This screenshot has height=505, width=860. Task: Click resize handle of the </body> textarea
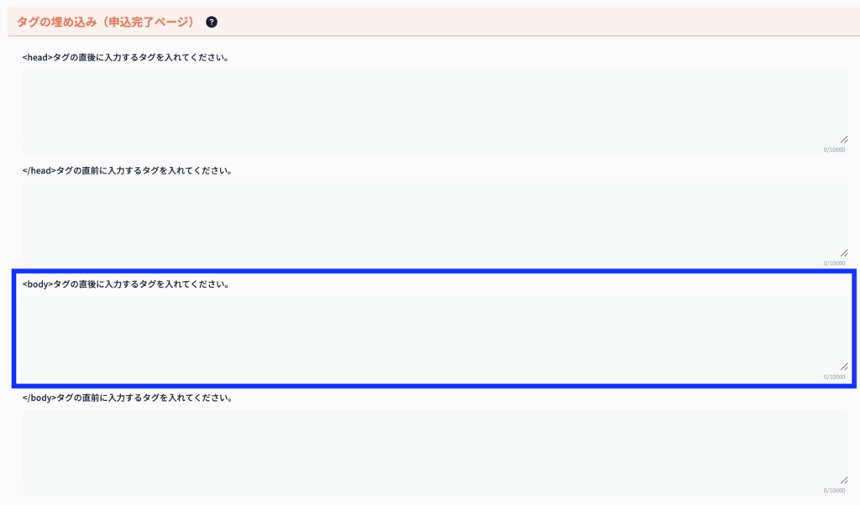[x=843, y=480]
